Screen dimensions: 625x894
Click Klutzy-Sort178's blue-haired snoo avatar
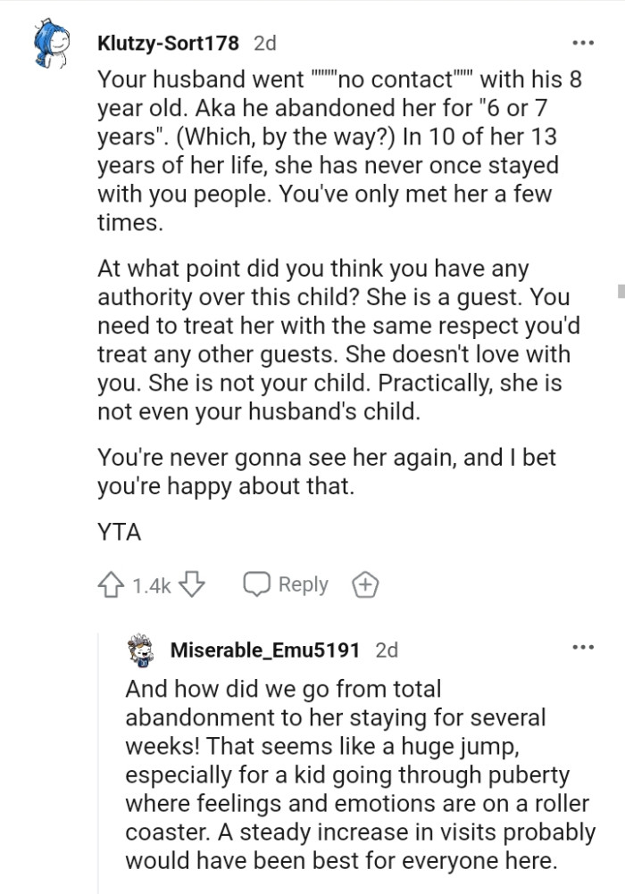click(x=49, y=44)
